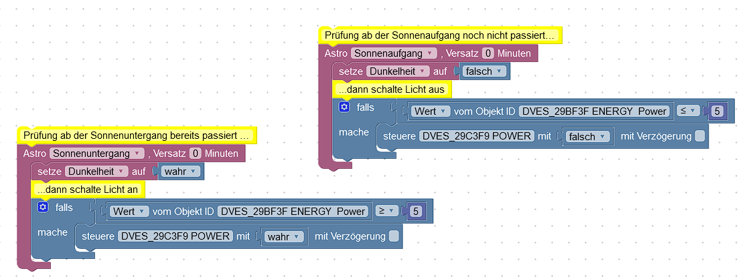
Task: Click the 'Astro' label of Sonnenuntergang block
Action: pyautogui.click(x=34, y=154)
